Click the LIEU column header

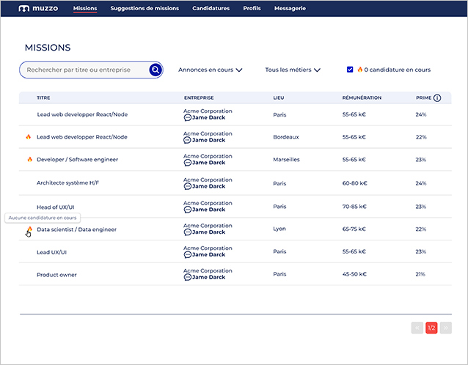point(279,97)
